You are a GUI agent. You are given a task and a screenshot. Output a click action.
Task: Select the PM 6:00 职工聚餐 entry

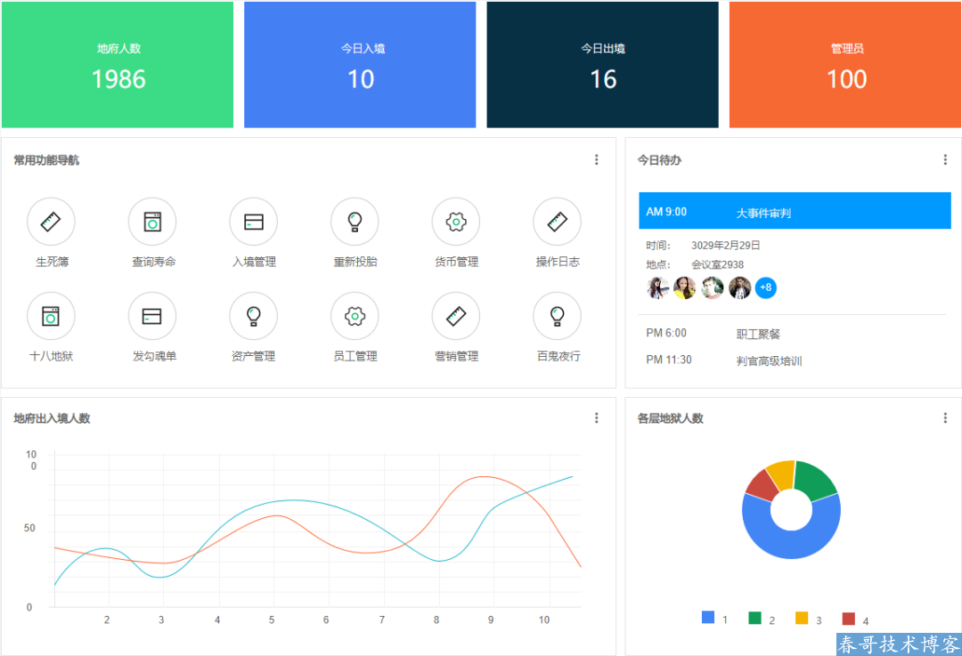(x=757, y=334)
